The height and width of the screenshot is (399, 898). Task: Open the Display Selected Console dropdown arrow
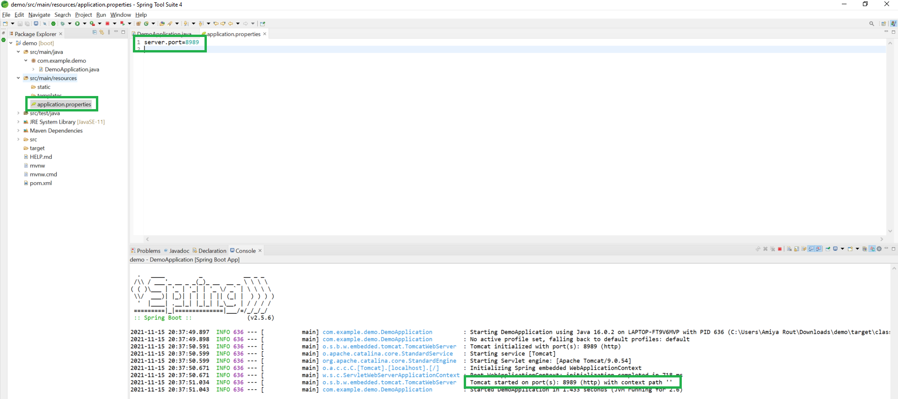[x=842, y=249]
